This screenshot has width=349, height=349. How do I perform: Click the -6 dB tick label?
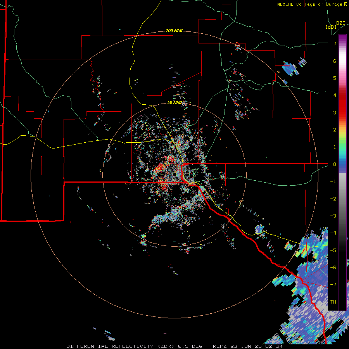[x=333, y=268]
